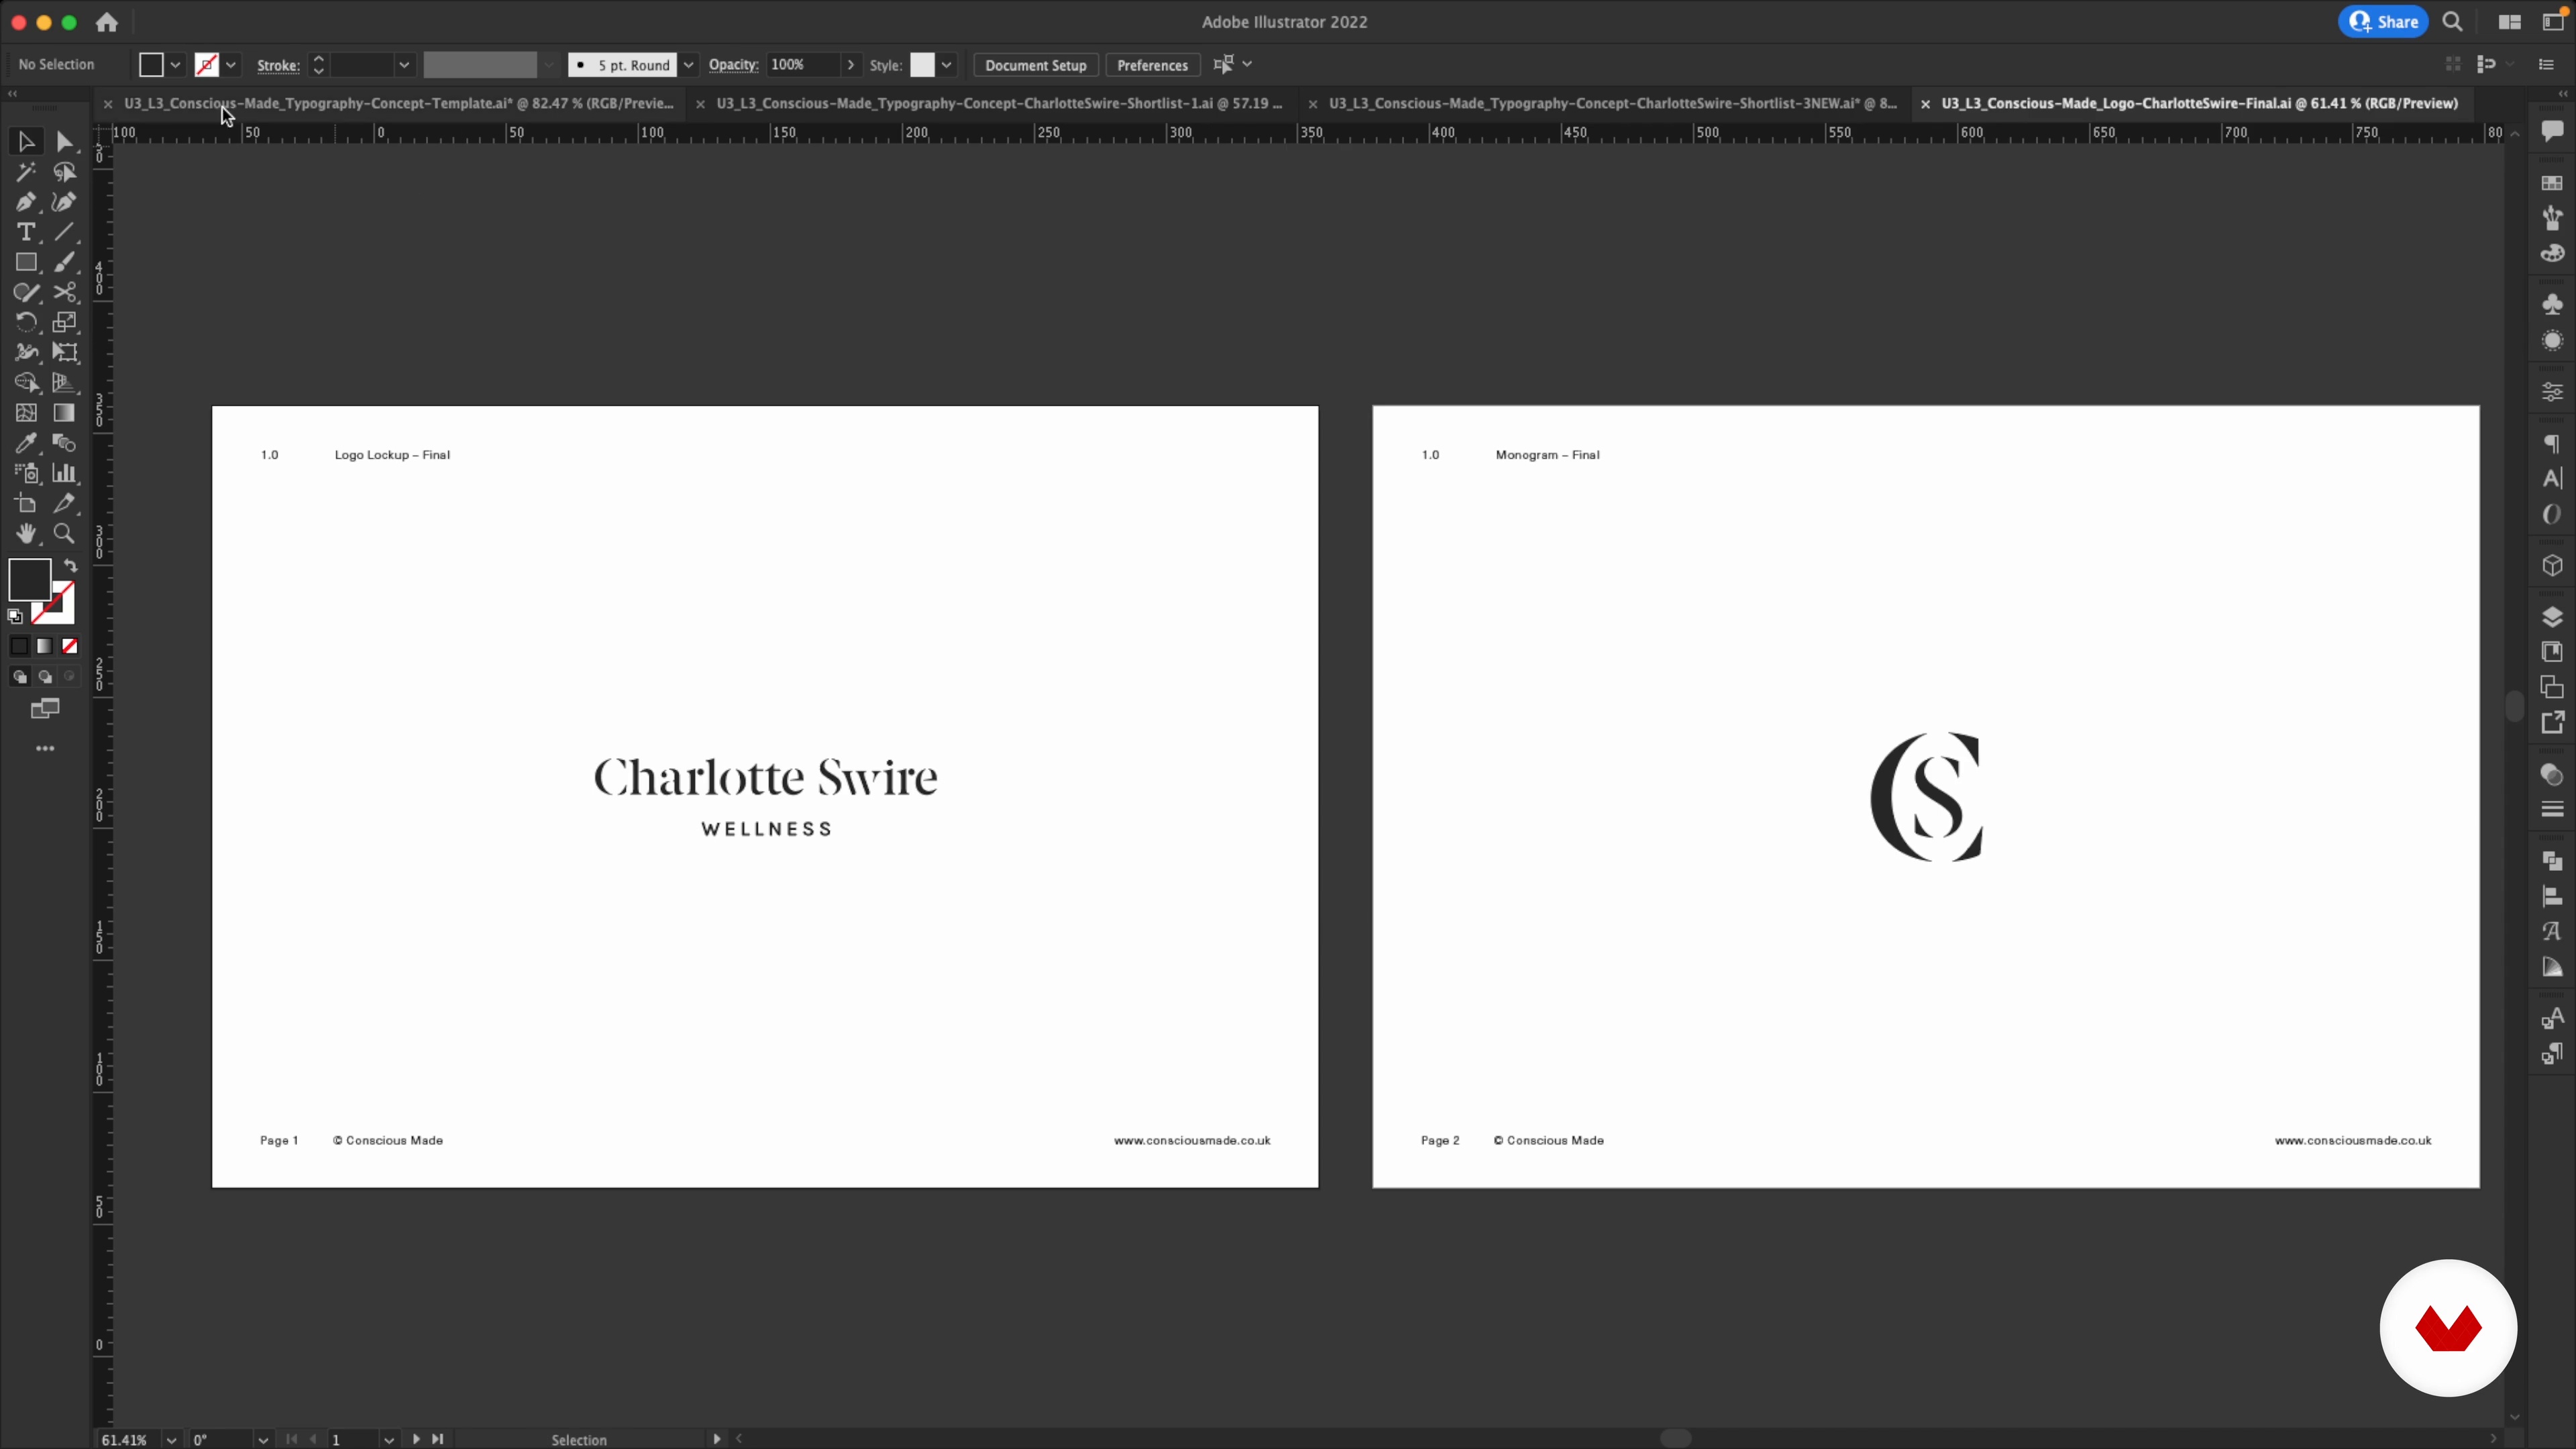Select the Line Segment tool
The image size is (2576, 1449).
[64, 232]
